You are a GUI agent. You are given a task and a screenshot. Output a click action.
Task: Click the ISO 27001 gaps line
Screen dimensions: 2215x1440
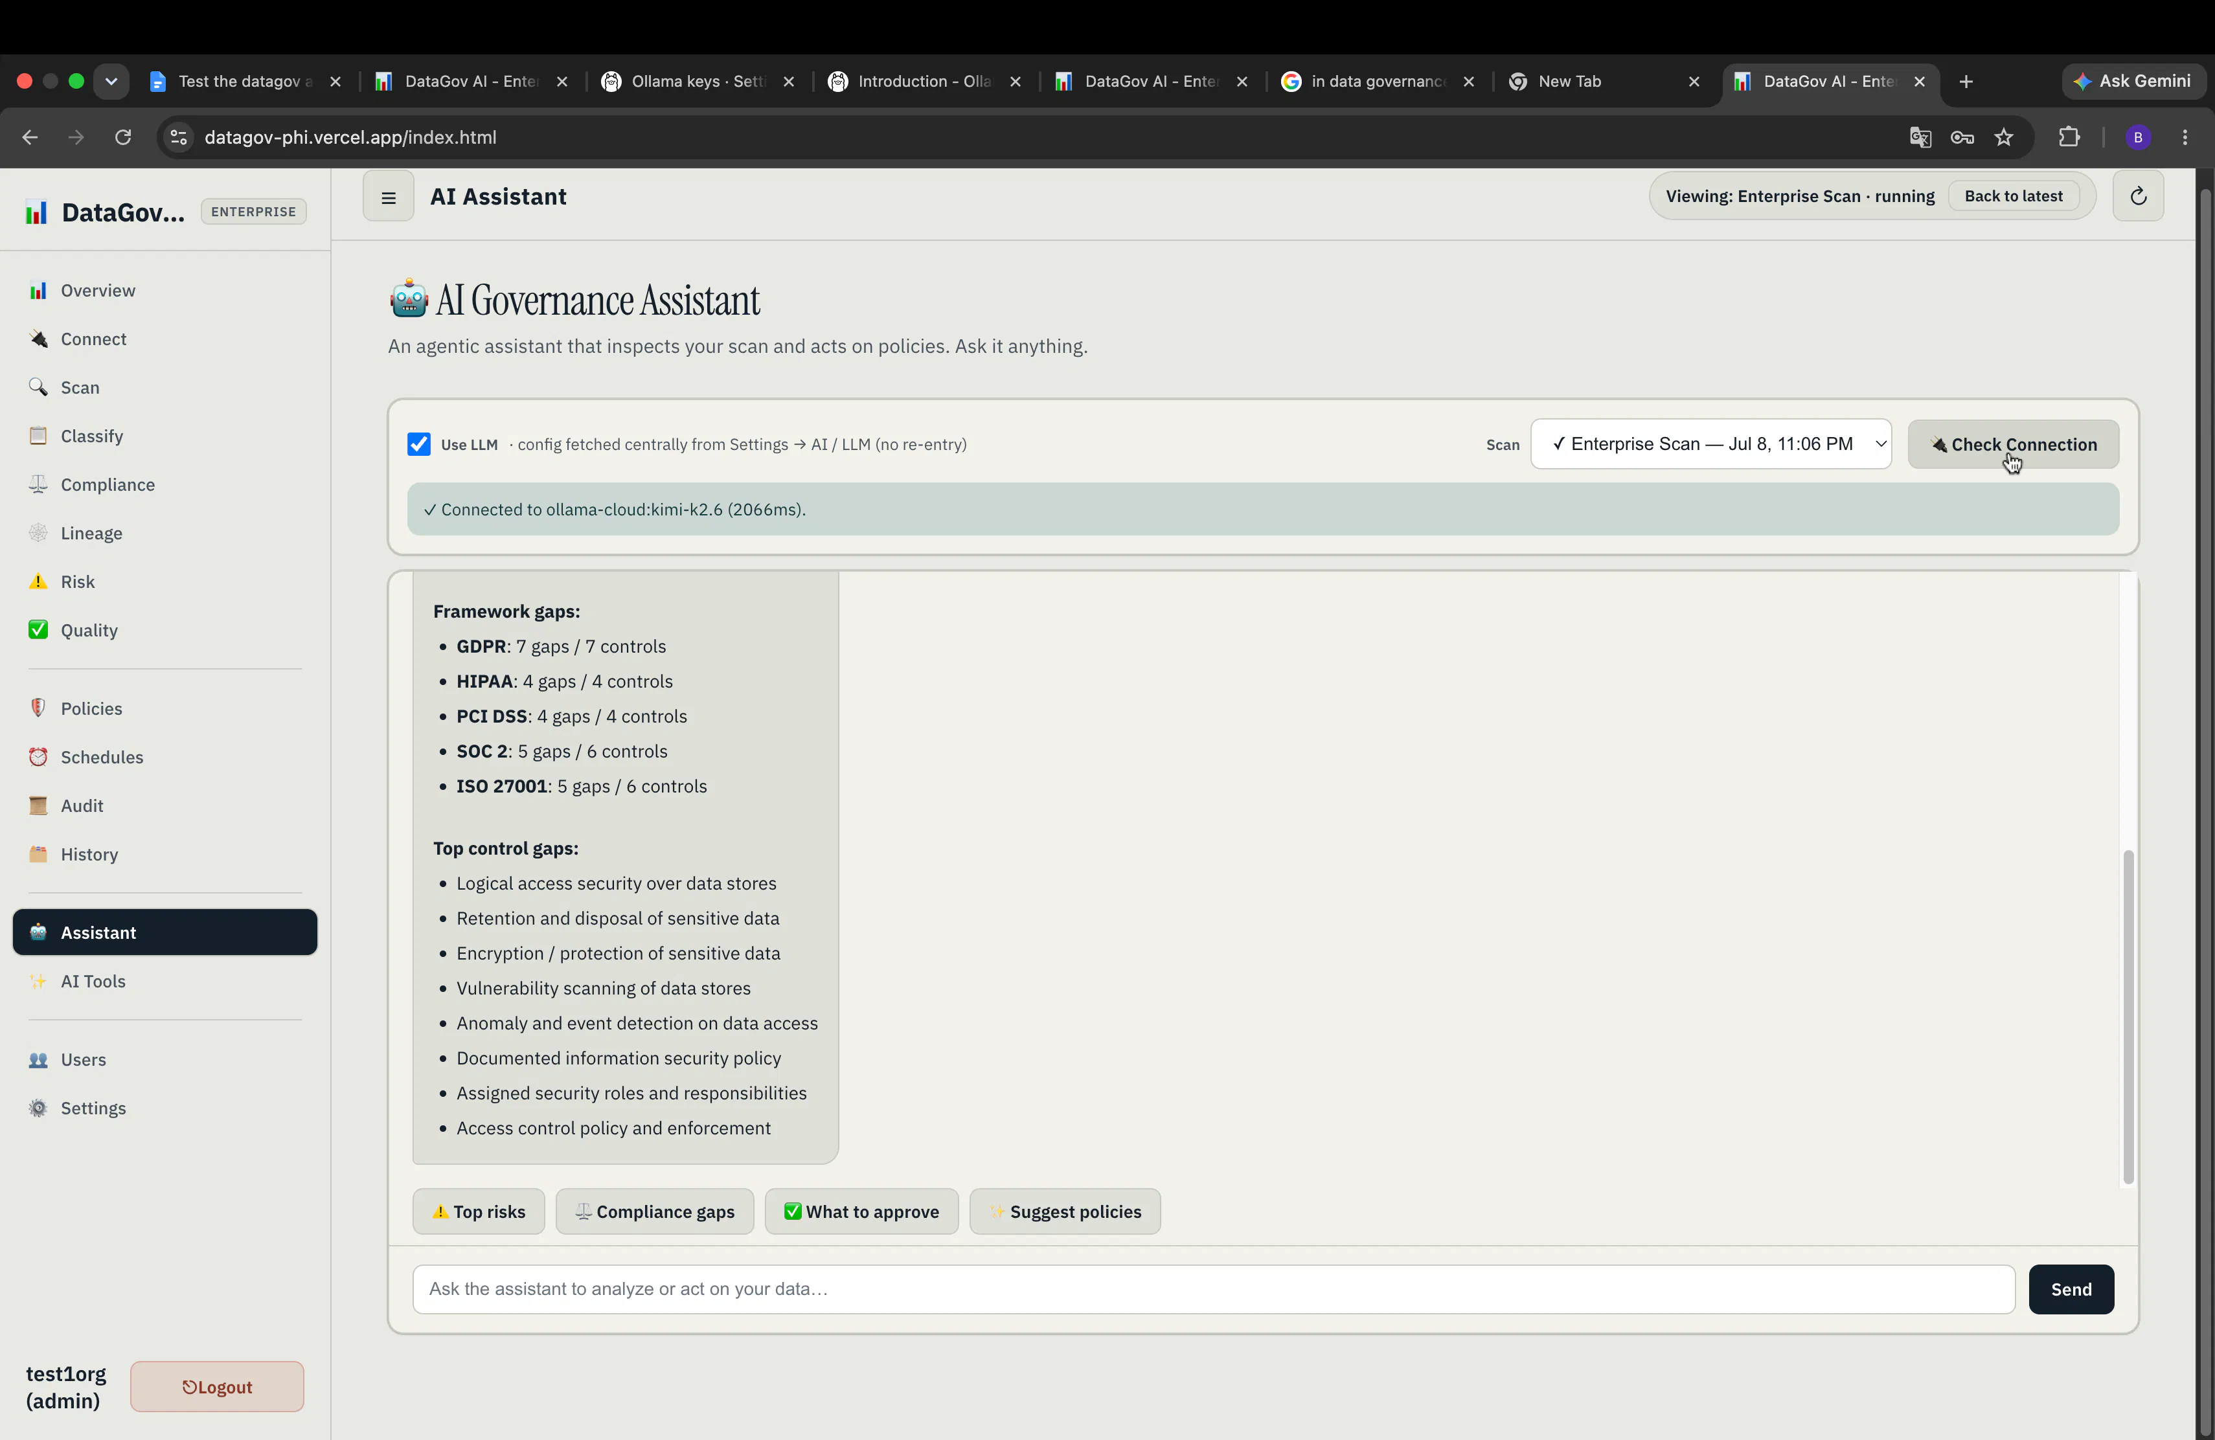581,786
